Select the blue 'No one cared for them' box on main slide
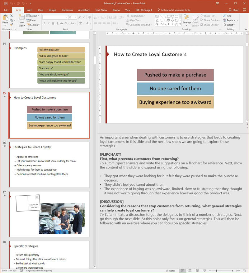The width and height of the screenshot is (249, 273). (175, 89)
